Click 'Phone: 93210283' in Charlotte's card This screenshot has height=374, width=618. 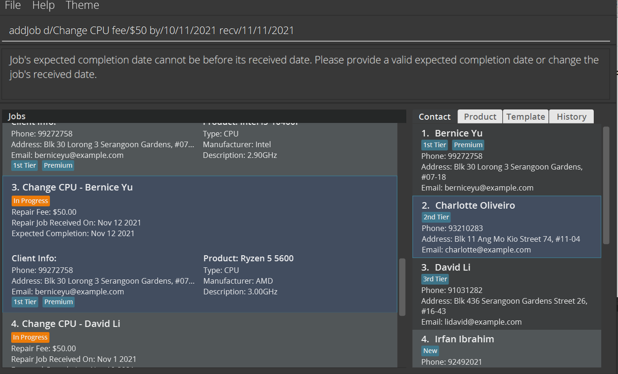pos(452,228)
